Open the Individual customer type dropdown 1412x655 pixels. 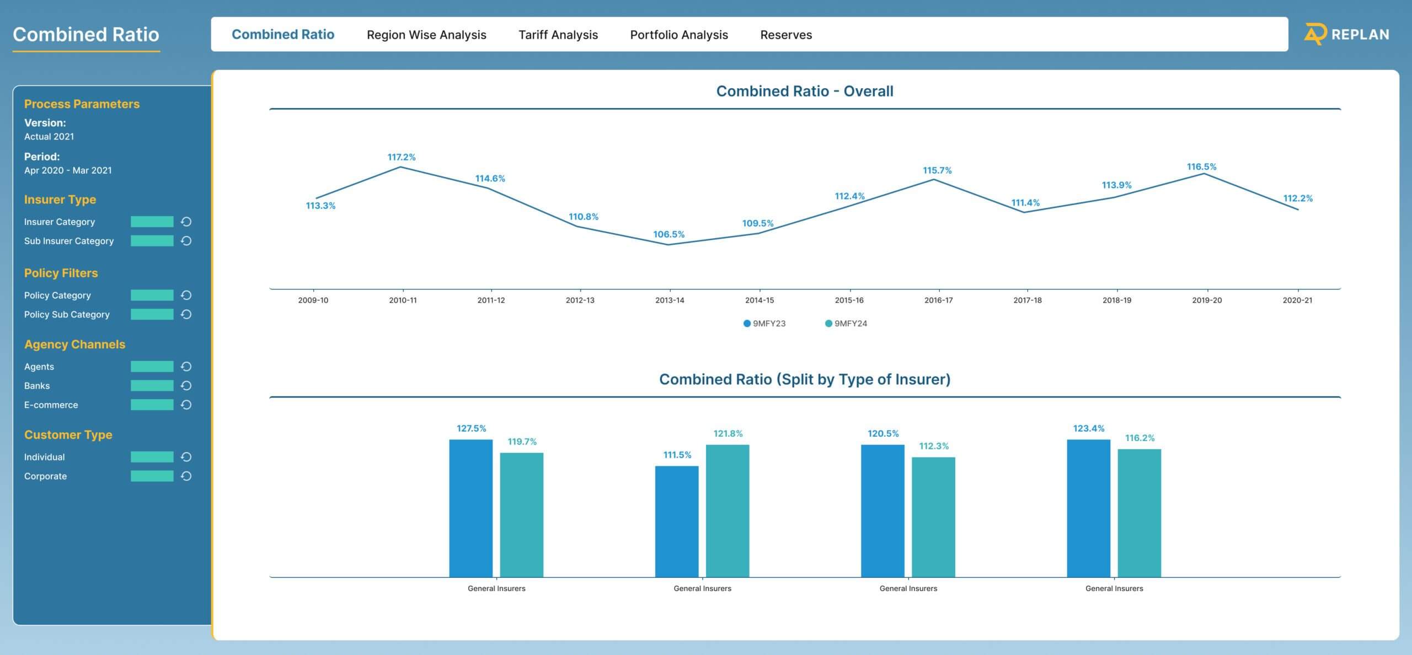(x=152, y=457)
